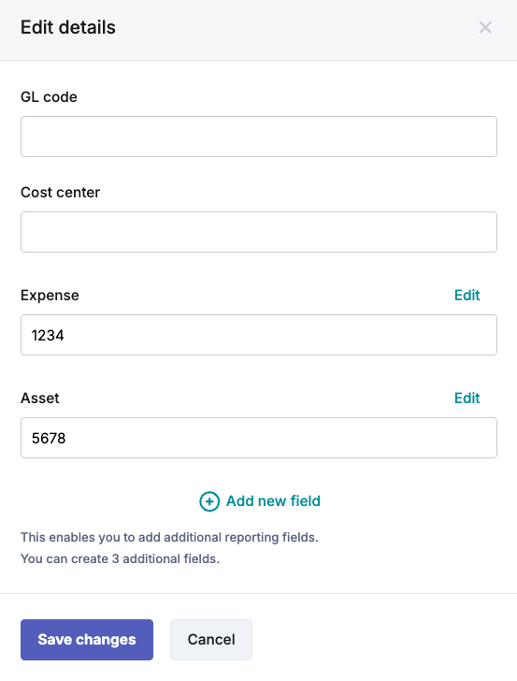The image size is (517, 681).
Task: Click the GL code label
Action: pos(49,97)
